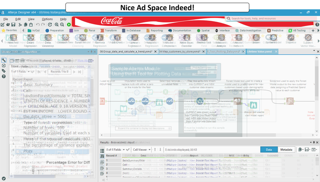Copy selected tools using the copy icon

pos(26,25)
